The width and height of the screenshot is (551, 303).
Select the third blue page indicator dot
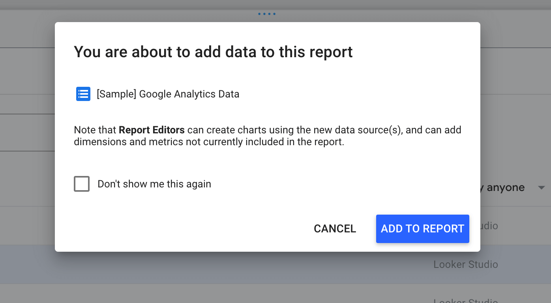click(x=270, y=14)
